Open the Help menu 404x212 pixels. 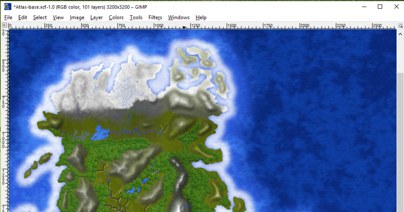pyautogui.click(x=201, y=17)
